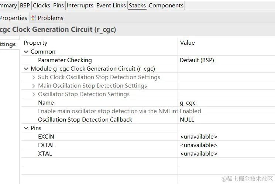Screen dimensions: 275x184
Task: Edit the Name value g_cgc
Action: coord(188,103)
